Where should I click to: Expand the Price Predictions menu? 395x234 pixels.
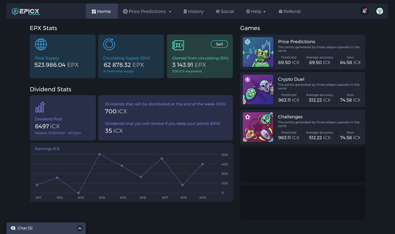[147, 11]
